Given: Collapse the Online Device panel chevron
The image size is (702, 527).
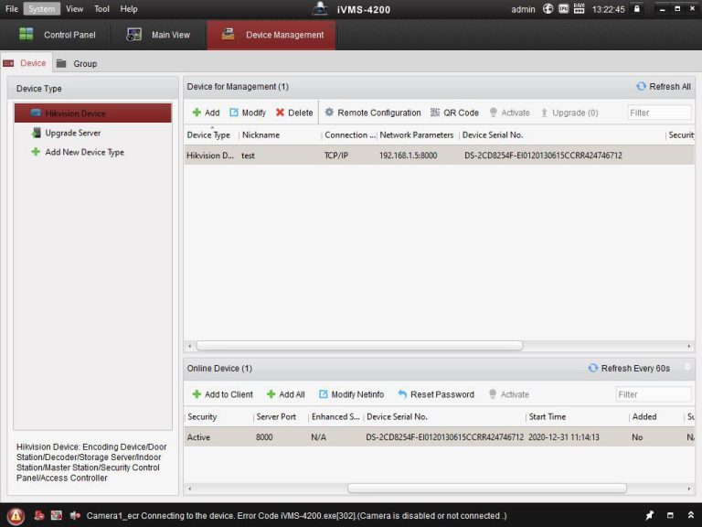Looking at the screenshot, I should tap(687, 367).
